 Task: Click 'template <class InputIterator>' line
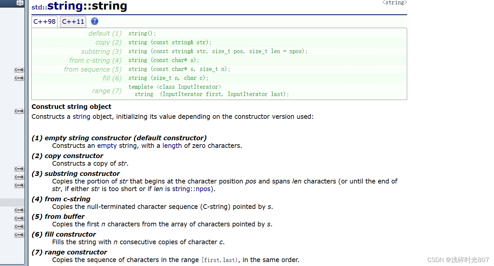coord(175,87)
